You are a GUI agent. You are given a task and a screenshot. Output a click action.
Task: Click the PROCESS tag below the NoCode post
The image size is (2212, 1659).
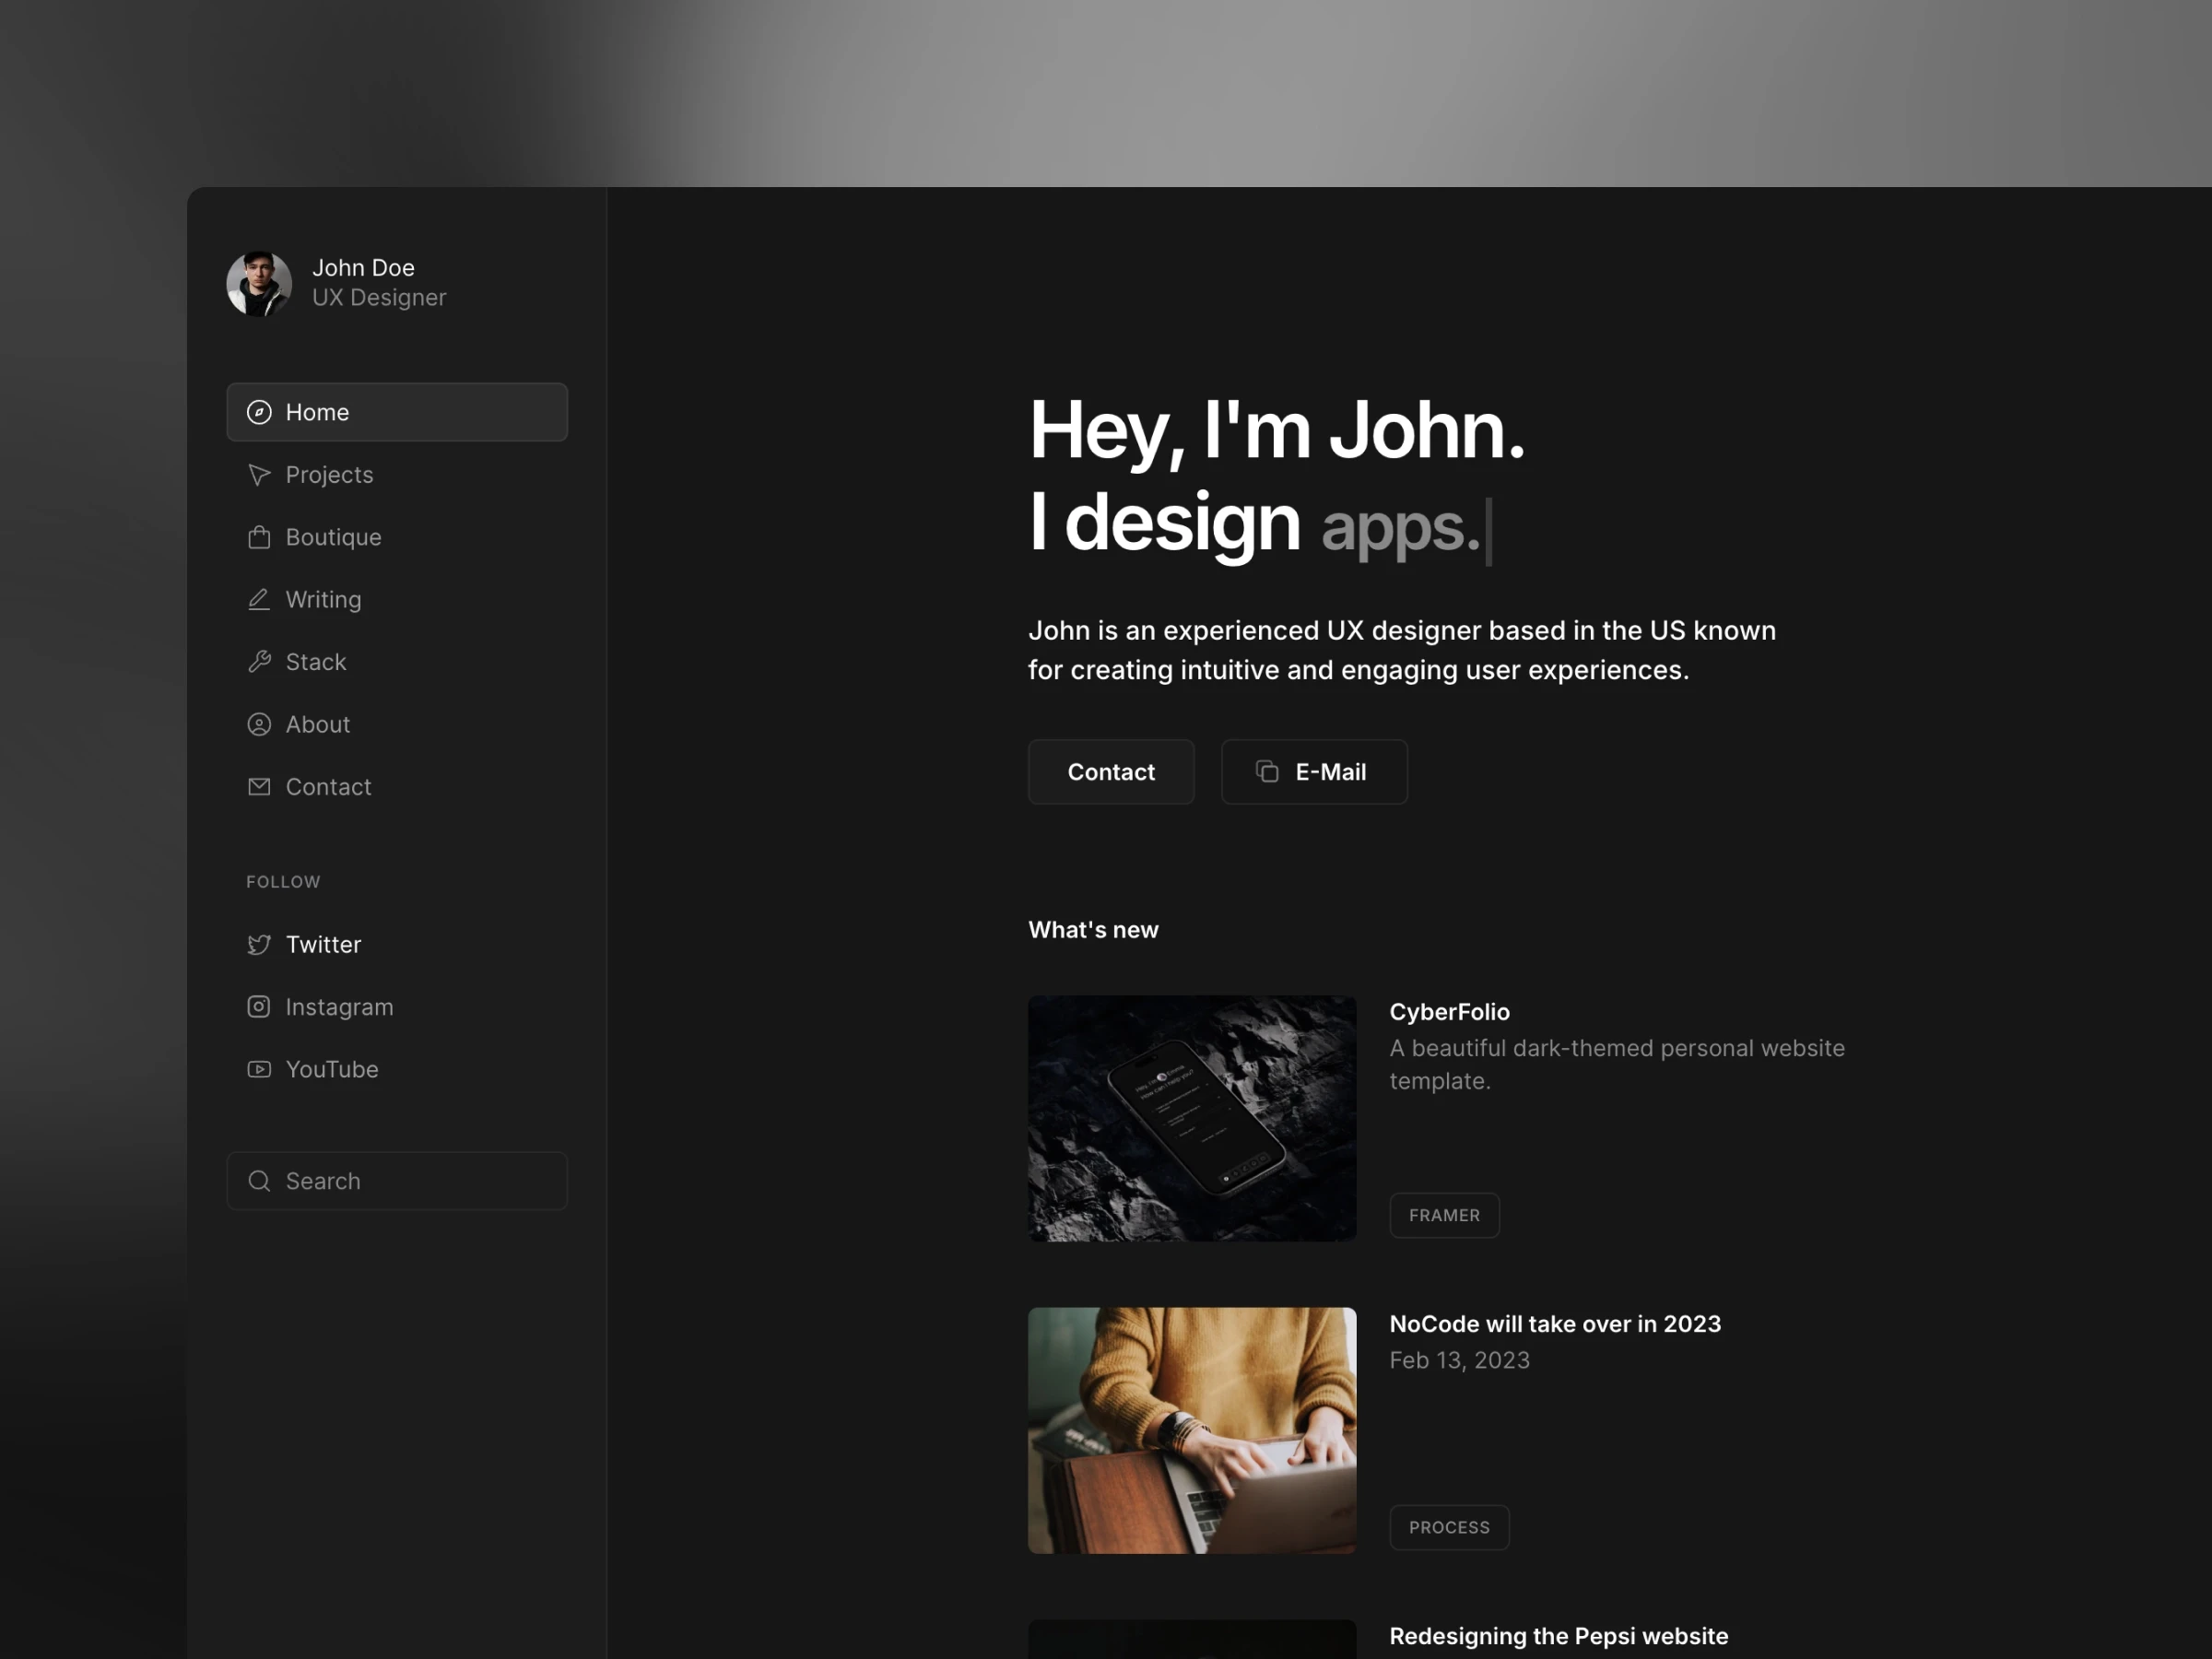pyautogui.click(x=1448, y=1527)
